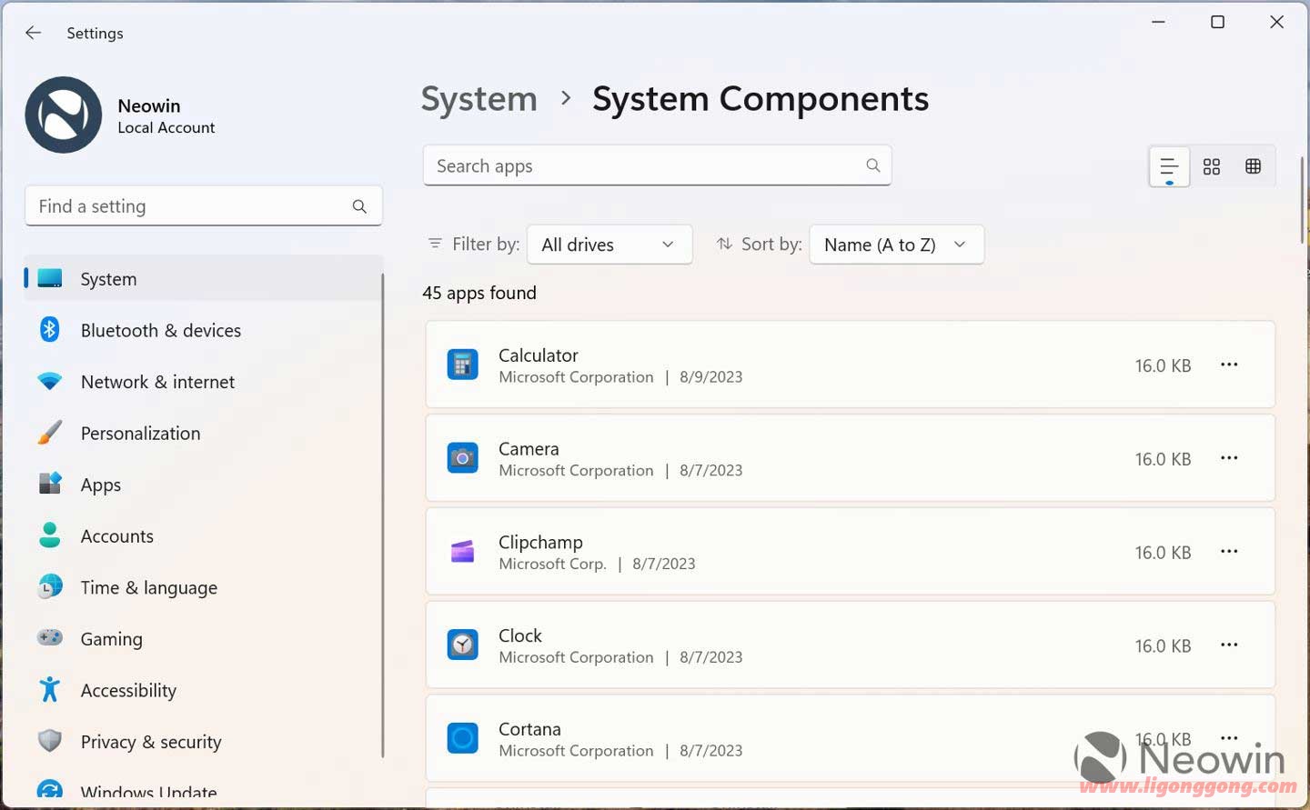Screen dimensions: 1310x810
Task: Click the Calculator app name
Action: click(539, 355)
